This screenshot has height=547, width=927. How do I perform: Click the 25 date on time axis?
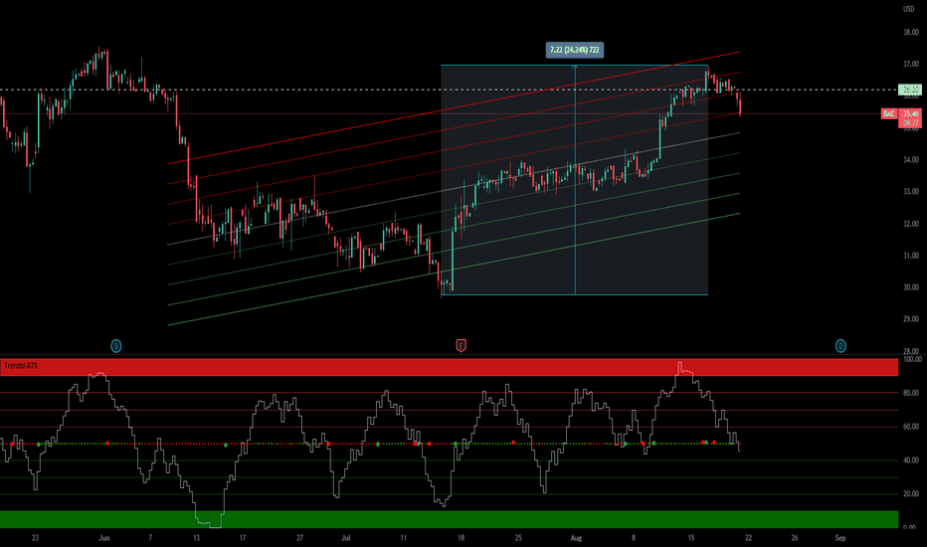coord(518,538)
